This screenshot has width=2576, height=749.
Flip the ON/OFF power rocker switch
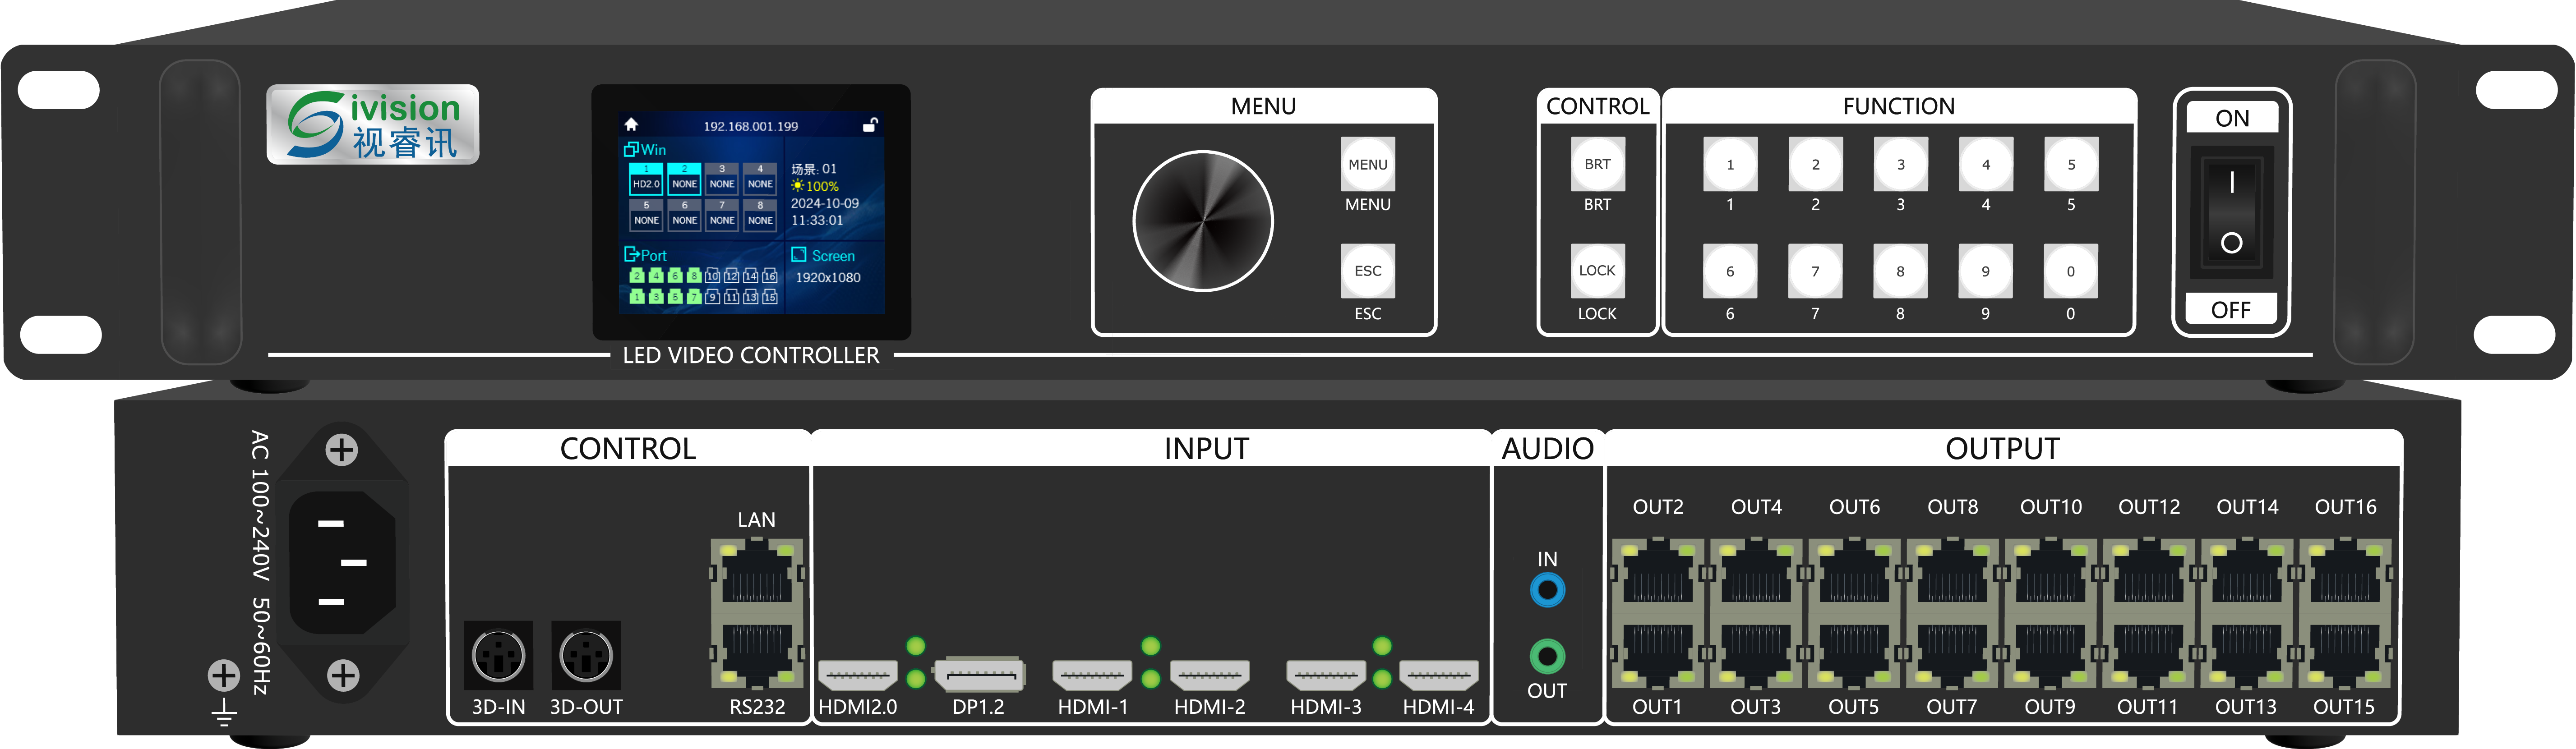pyautogui.click(x=2231, y=213)
